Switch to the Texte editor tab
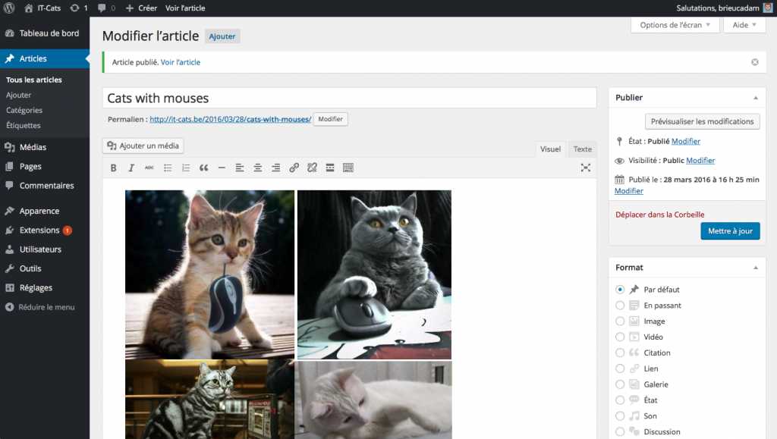777x439 pixels. [582, 149]
